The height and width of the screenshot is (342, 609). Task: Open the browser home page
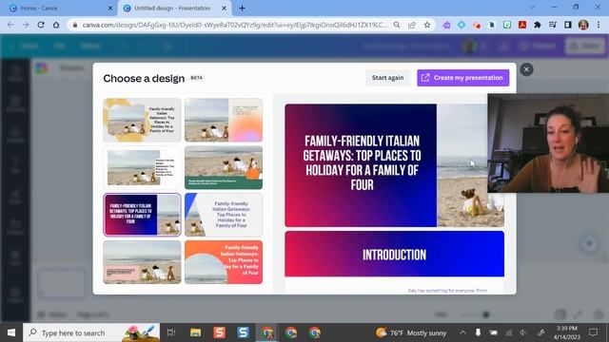(56, 25)
